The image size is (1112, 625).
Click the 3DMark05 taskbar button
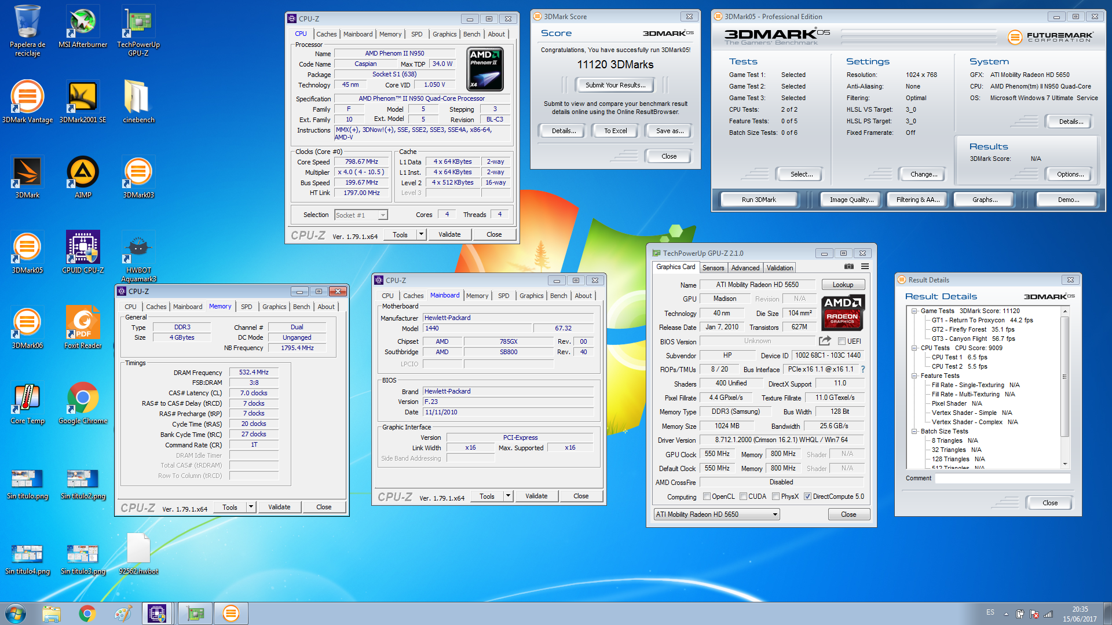click(x=231, y=613)
